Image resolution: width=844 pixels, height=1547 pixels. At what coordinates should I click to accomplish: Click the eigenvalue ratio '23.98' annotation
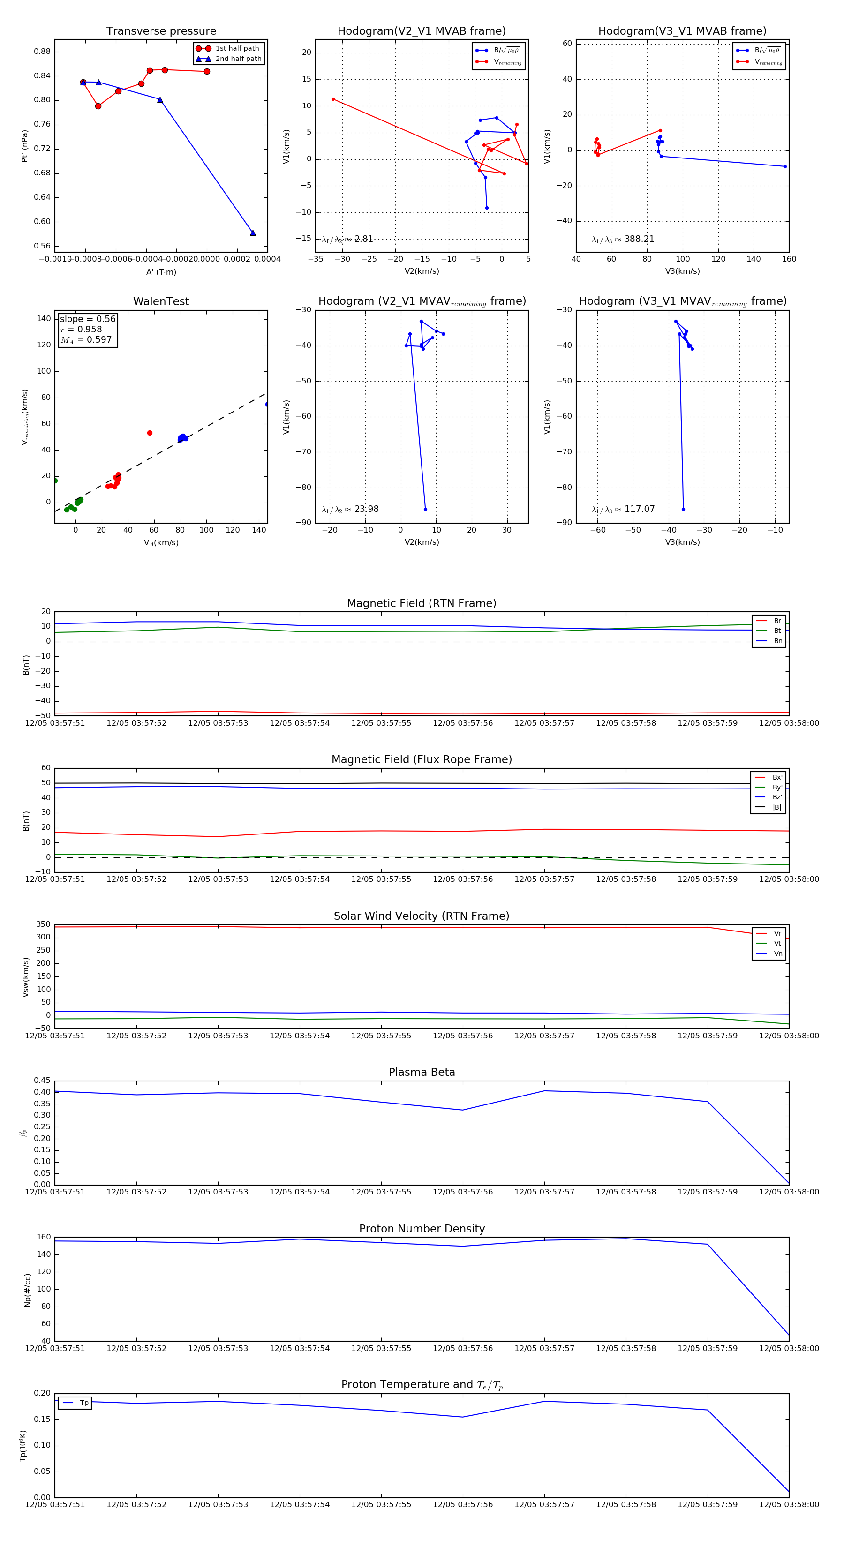click(350, 509)
